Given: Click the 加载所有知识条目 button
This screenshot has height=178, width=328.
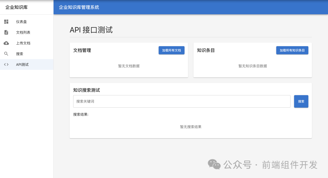Looking at the screenshot, I should pos(292,50).
